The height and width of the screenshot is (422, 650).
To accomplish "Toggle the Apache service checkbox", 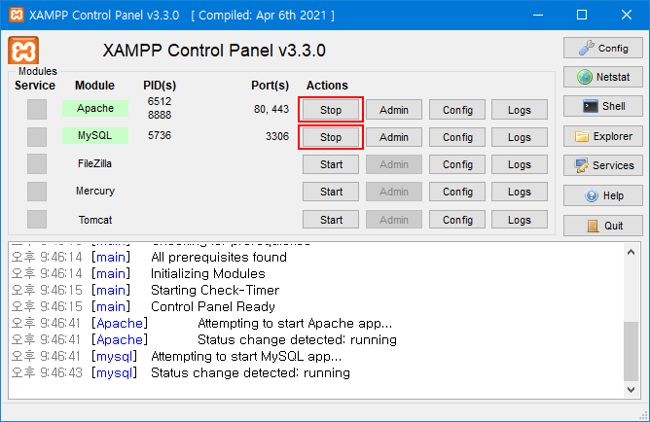I will tap(37, 109).
